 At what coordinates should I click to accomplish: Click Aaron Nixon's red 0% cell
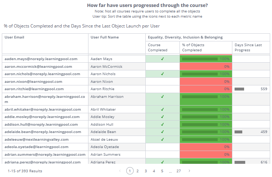point(206,82)
